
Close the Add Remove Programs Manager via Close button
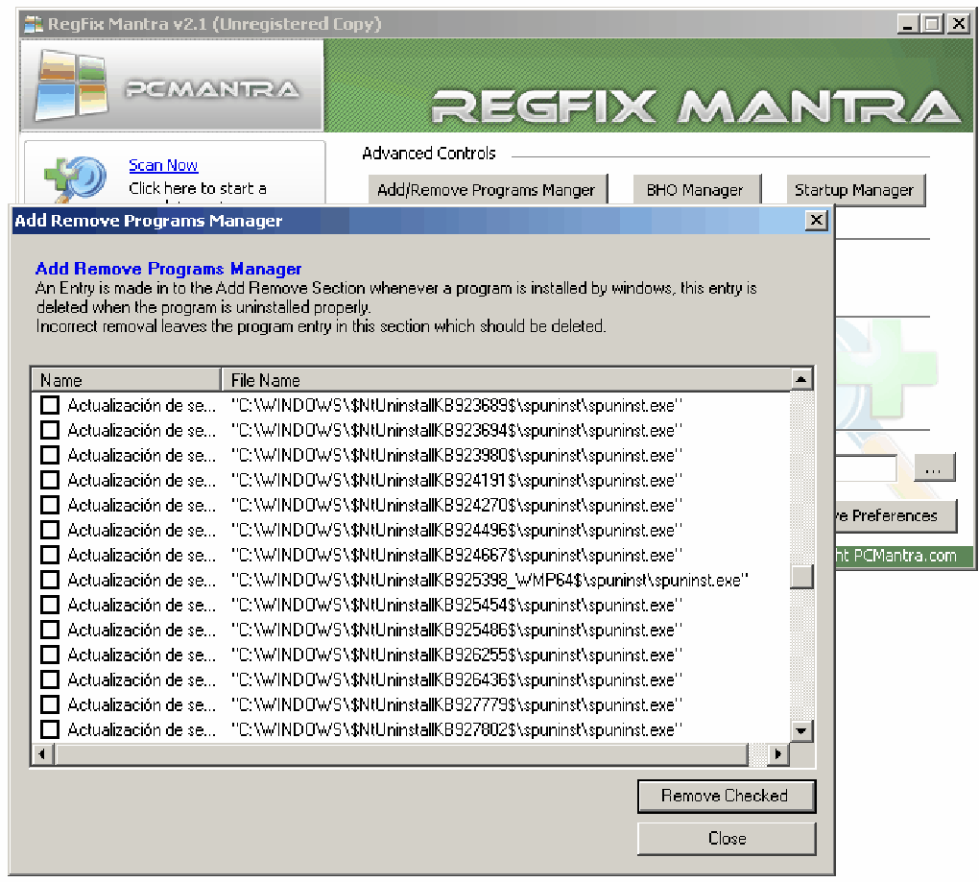tap(726, 838)
